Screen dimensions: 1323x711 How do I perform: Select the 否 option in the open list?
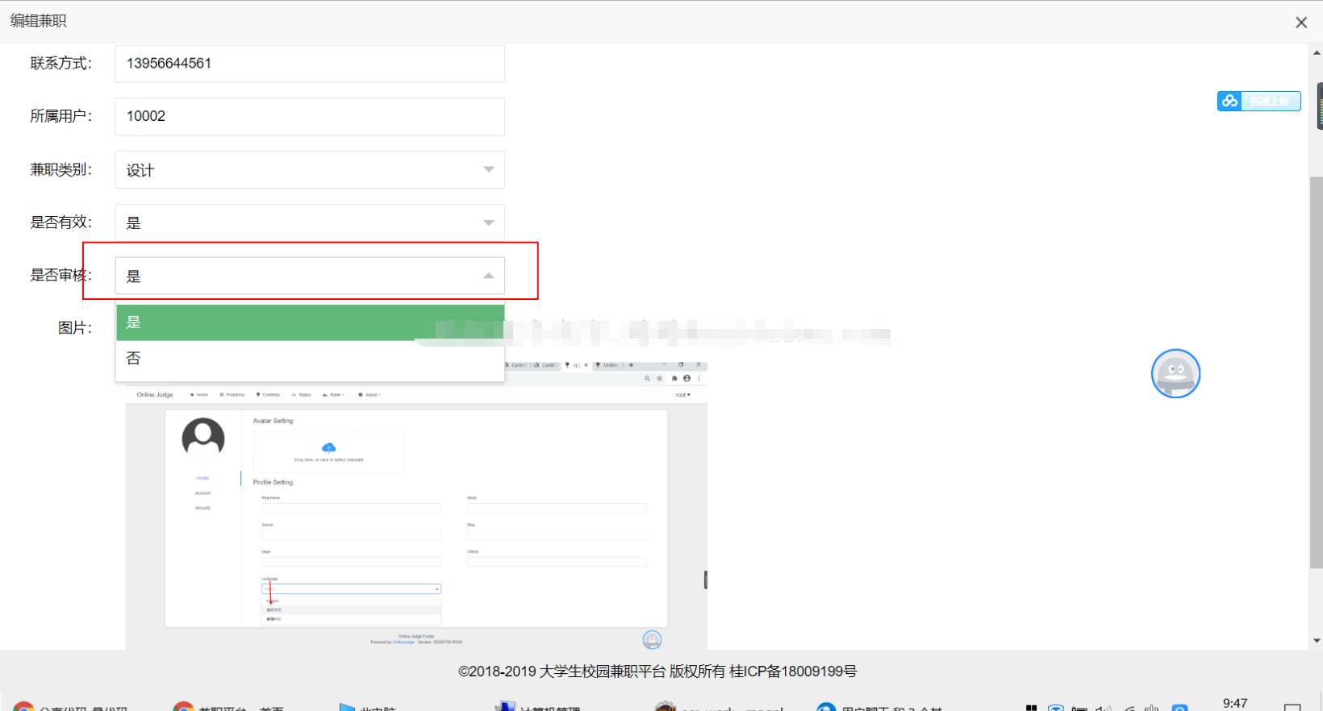(310, 358)
